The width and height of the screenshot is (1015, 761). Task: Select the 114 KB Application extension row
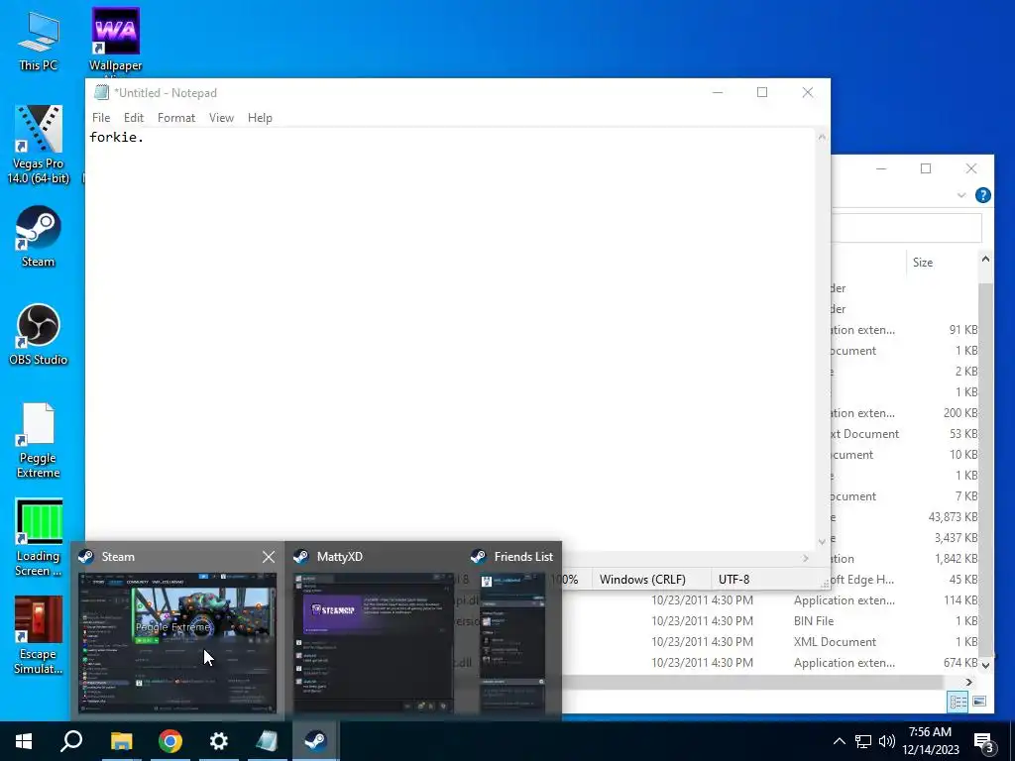(x=770, y=599)
